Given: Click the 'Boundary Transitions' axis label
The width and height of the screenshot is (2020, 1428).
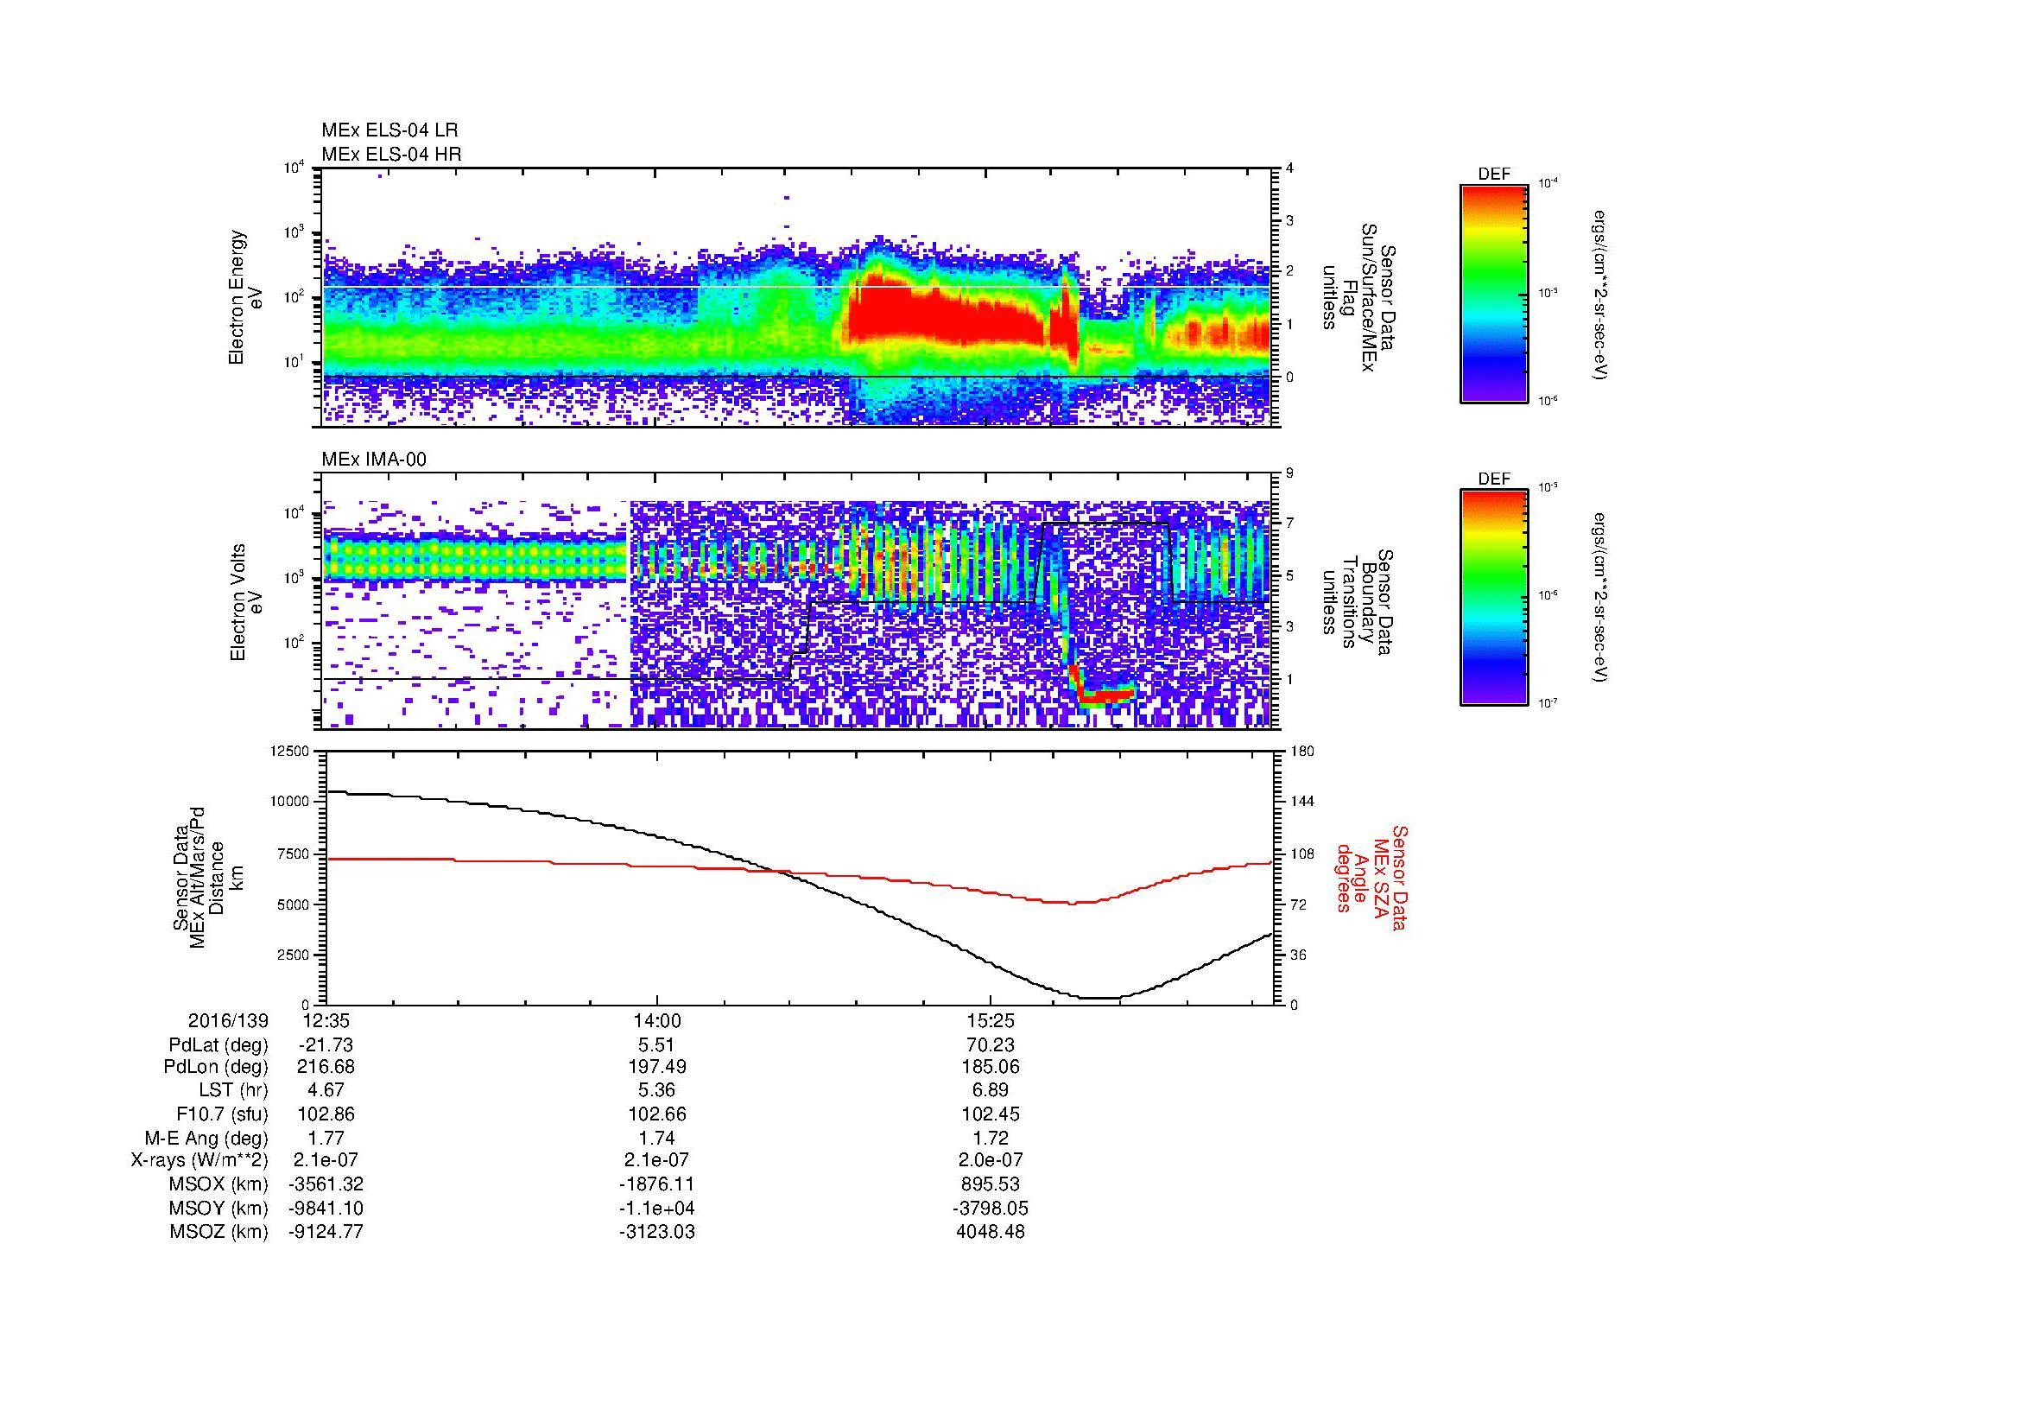Looking at the screenshot, I should (x=1358, y=602).
